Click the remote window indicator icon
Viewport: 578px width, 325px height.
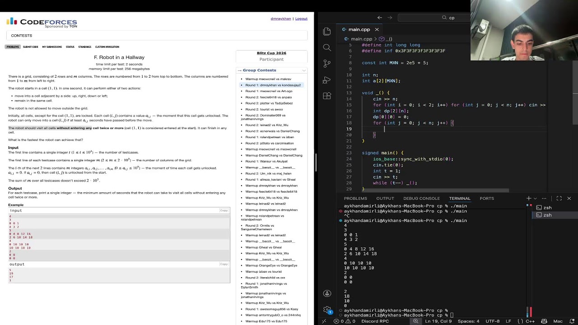324,321
